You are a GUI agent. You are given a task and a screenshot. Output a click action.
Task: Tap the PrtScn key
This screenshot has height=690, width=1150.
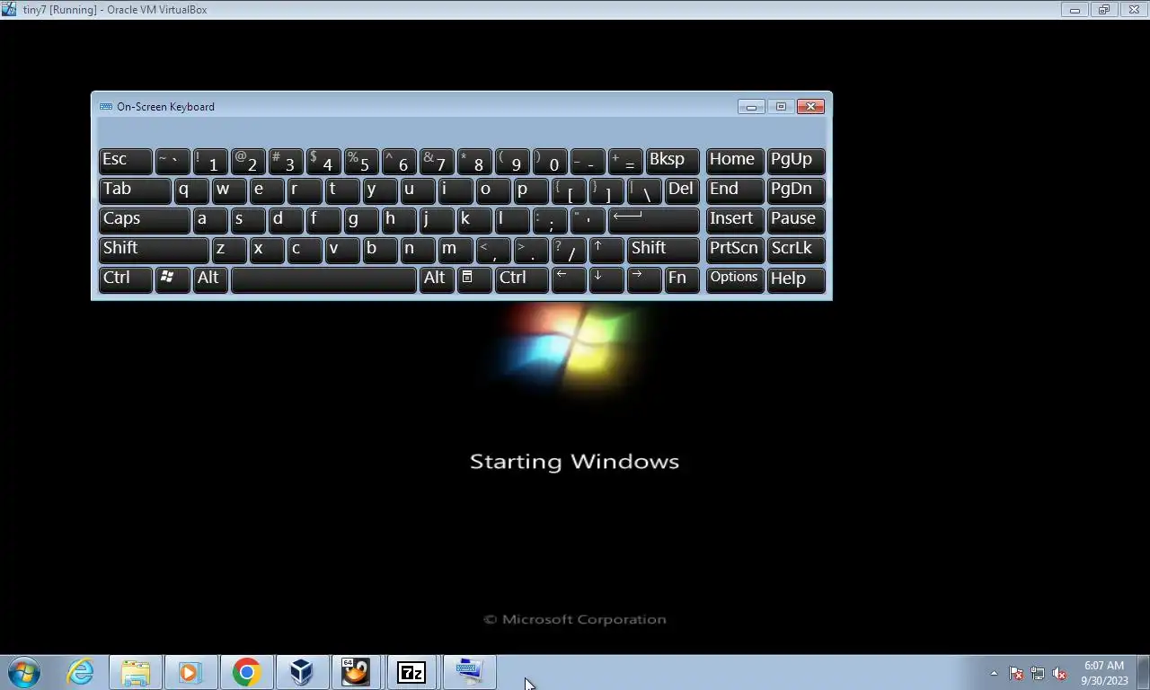click(734, 249)
